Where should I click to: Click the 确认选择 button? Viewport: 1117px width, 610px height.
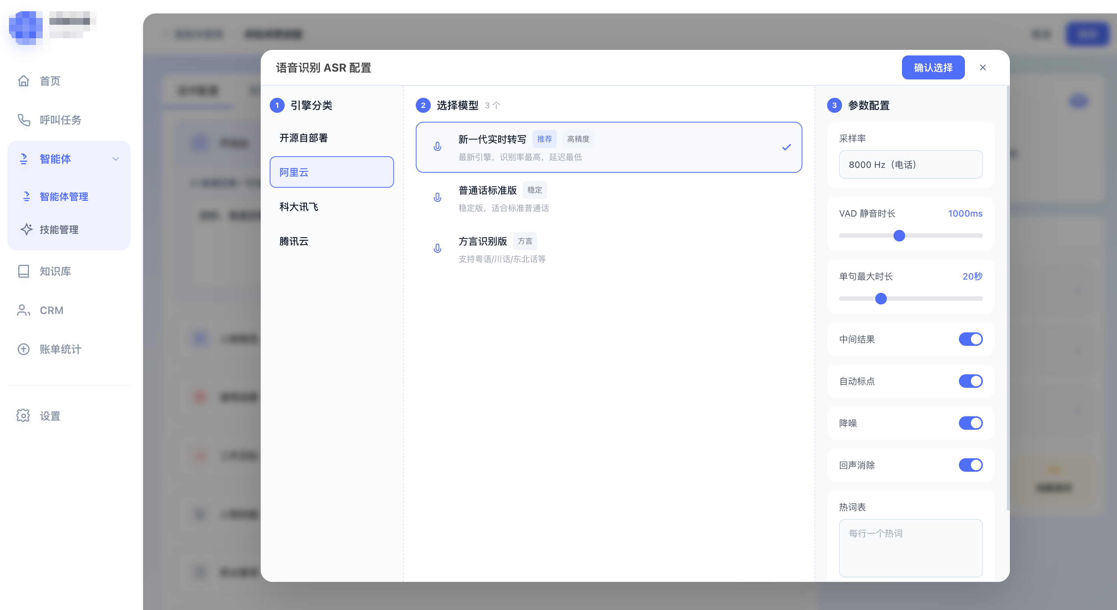[933, 67]
